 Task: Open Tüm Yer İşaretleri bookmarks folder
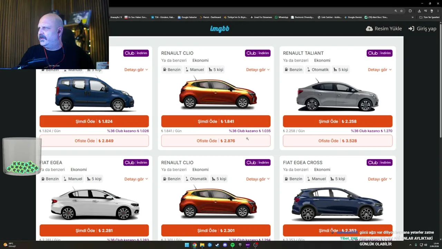click(x=429, y=17)
